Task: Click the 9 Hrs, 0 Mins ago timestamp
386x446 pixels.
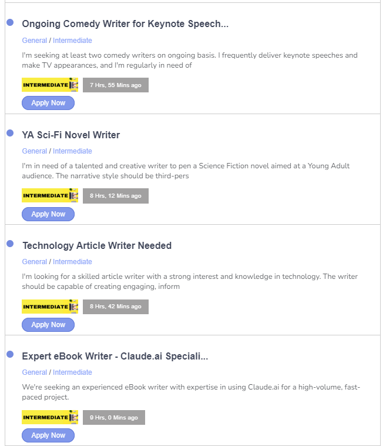Action: click(113, 417)
